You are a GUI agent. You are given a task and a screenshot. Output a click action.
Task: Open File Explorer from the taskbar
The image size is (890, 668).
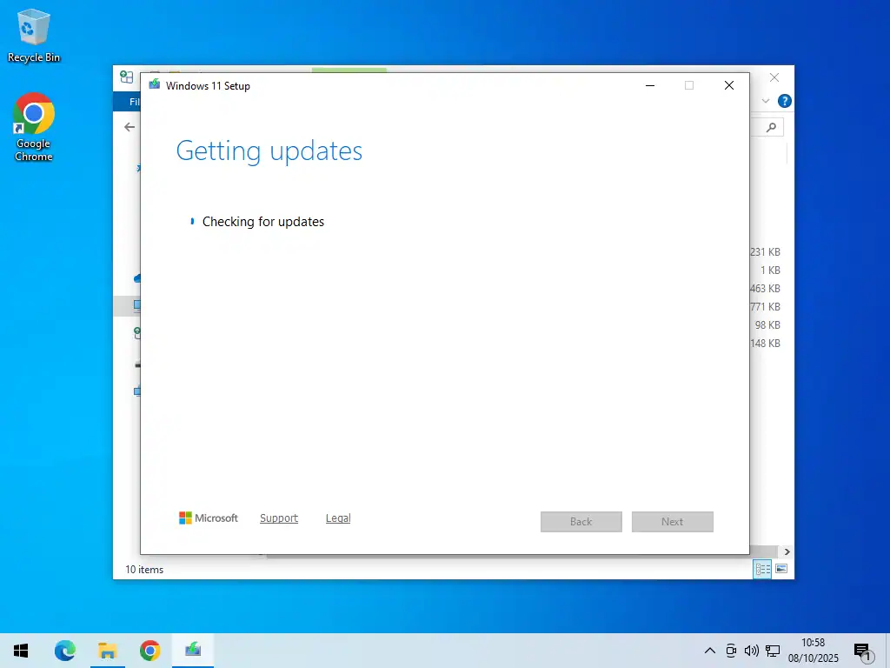108,651
